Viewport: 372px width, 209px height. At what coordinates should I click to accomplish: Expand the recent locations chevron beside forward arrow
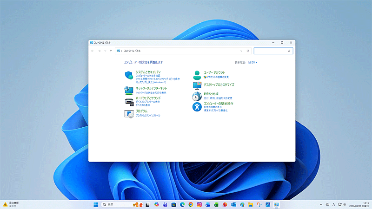click(105, 51)
